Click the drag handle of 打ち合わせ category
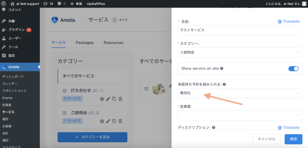Viewport: 308px width, 148px height. coord(64,90)
